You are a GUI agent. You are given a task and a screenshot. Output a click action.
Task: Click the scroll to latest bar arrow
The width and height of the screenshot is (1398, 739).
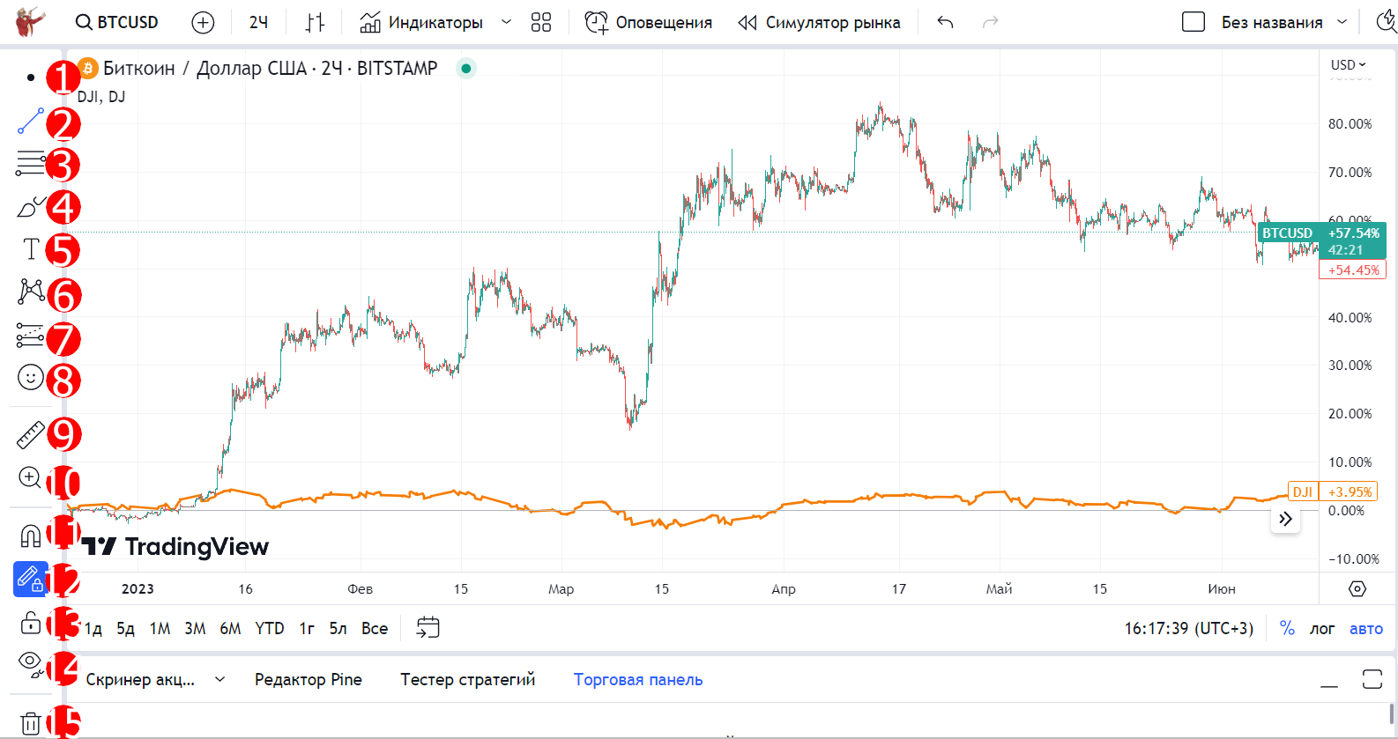1285,519
